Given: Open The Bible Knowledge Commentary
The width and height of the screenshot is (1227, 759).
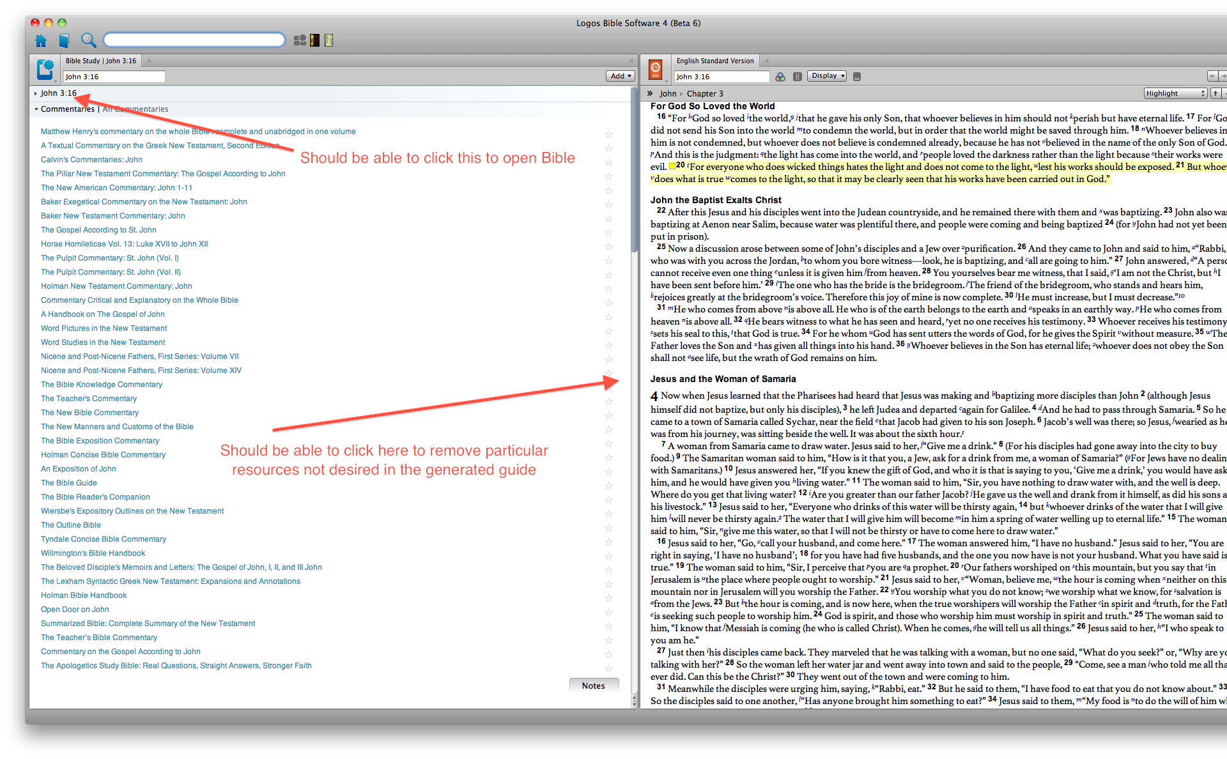Looking at the screenshot, I should [x=102, y=385].
